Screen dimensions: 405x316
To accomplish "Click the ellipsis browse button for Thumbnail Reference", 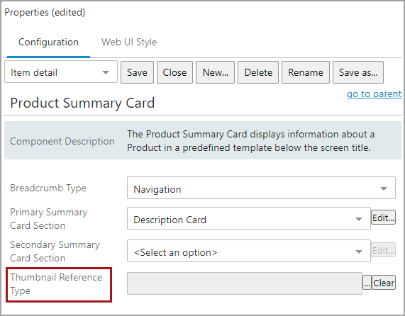I will [x=367, y=283].
